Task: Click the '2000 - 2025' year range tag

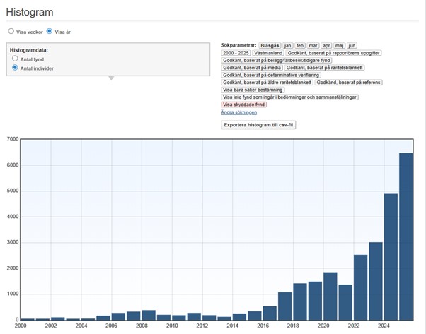Action: (x=236, y=53)
